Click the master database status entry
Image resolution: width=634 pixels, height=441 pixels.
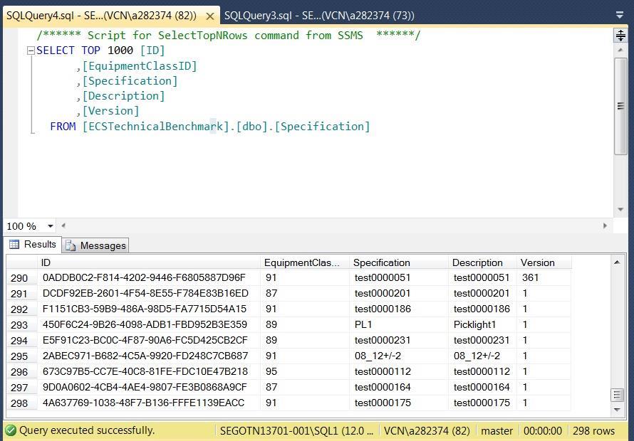[x=497, y=431]
